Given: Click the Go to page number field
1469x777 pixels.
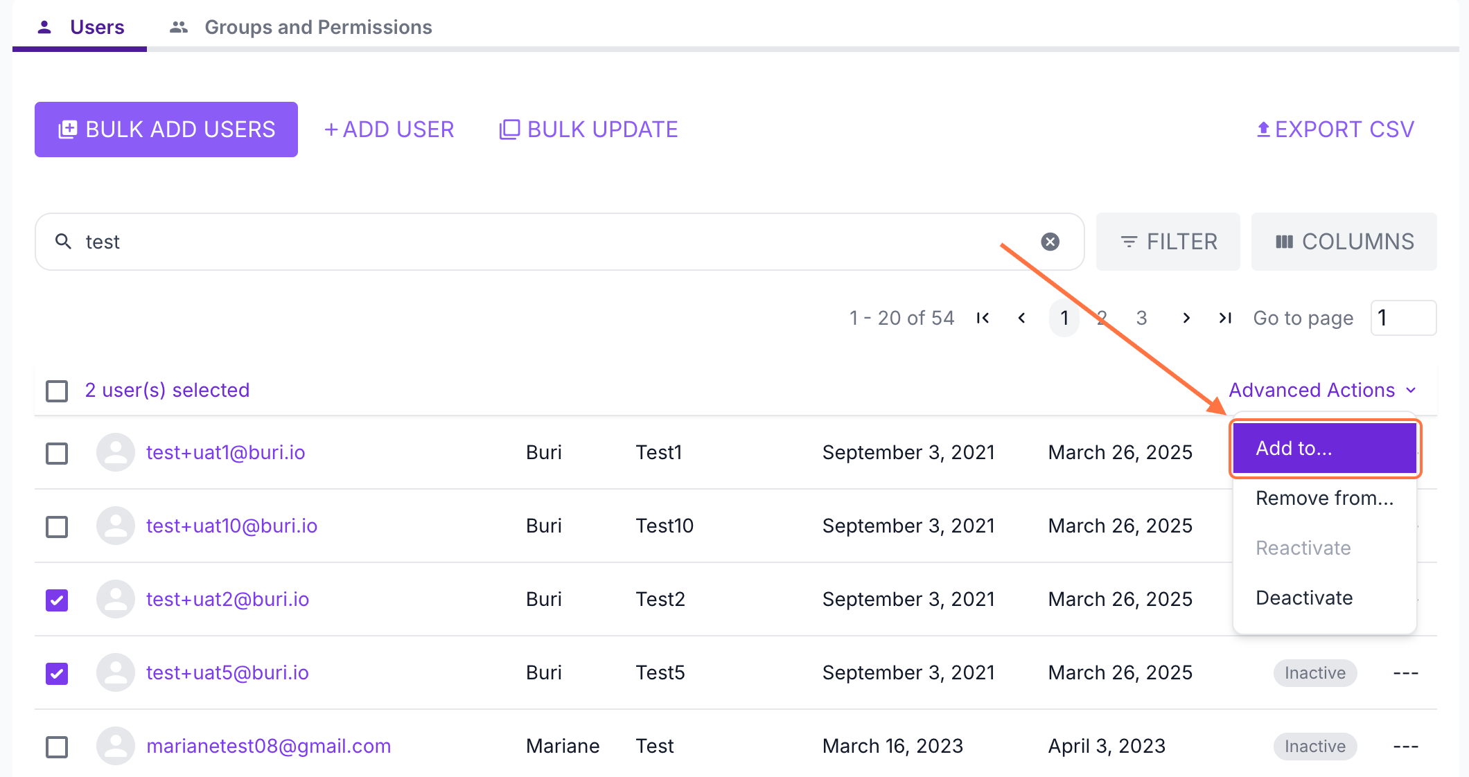Looking at the screenshot, I should [1402, 318].
